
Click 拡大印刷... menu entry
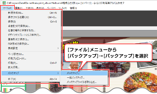31,67
